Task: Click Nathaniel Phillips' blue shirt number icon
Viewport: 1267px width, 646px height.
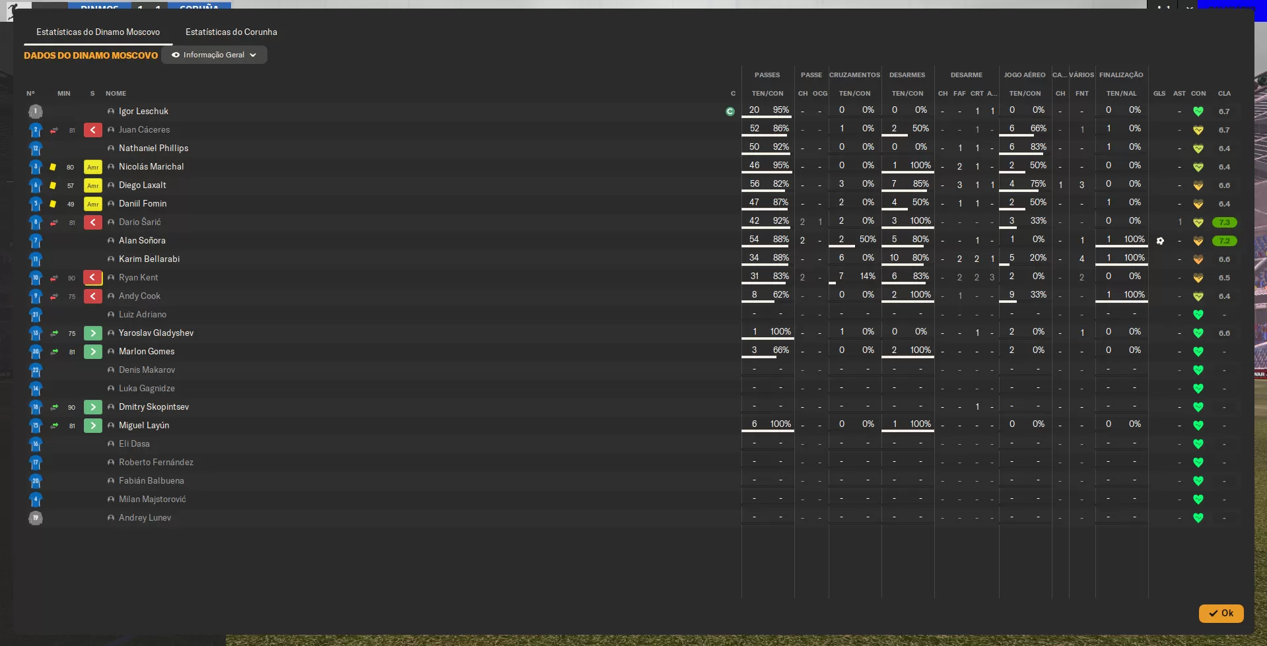Action: point(36,148)
